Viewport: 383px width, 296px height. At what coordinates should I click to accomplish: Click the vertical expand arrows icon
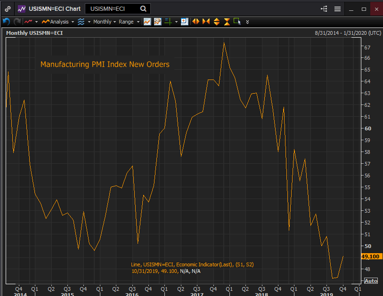click(216, 22)
